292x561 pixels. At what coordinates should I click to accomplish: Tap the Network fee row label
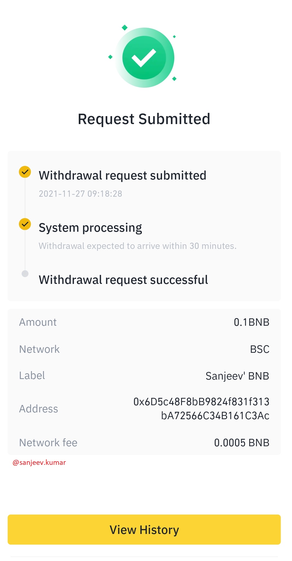48,443
